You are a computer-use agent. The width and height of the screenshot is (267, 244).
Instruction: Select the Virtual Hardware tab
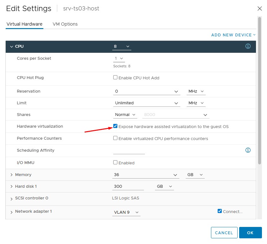24,24
